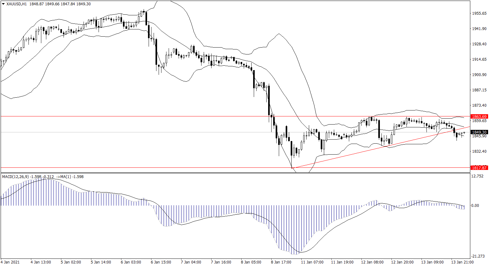Click the XAUUSD,H1 chart title text
The image size is (490, 266).
(17, 4)
